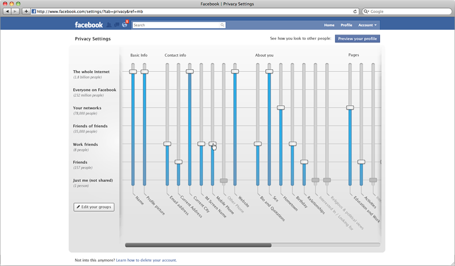Click 'Work friends' audience label
Viewport: 455px width, 266px height.
click(x=85, y=144)
